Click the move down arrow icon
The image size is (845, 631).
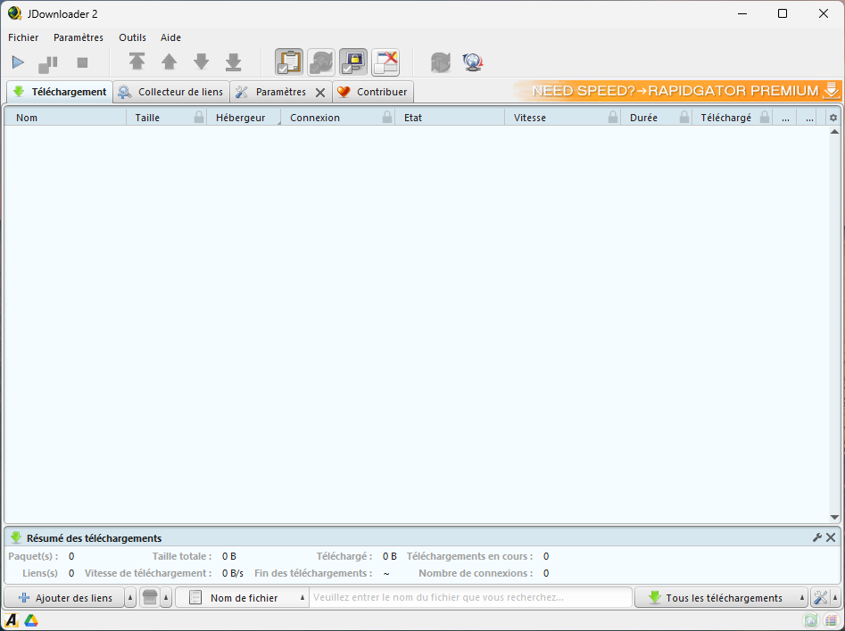pyautogui.click(x=201, y=61)
